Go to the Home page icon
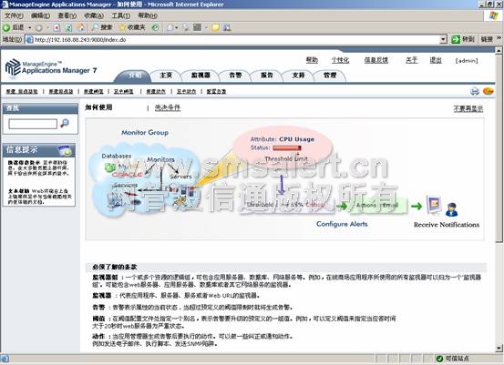Screen dimensions: 504x365 point(81,28)
